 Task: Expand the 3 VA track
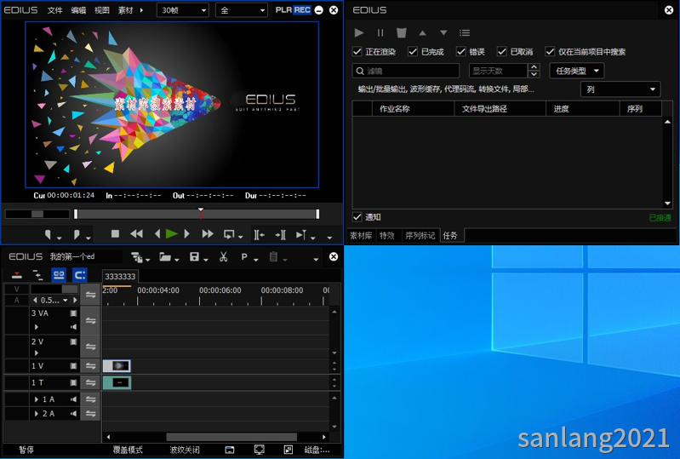(37, 327)
